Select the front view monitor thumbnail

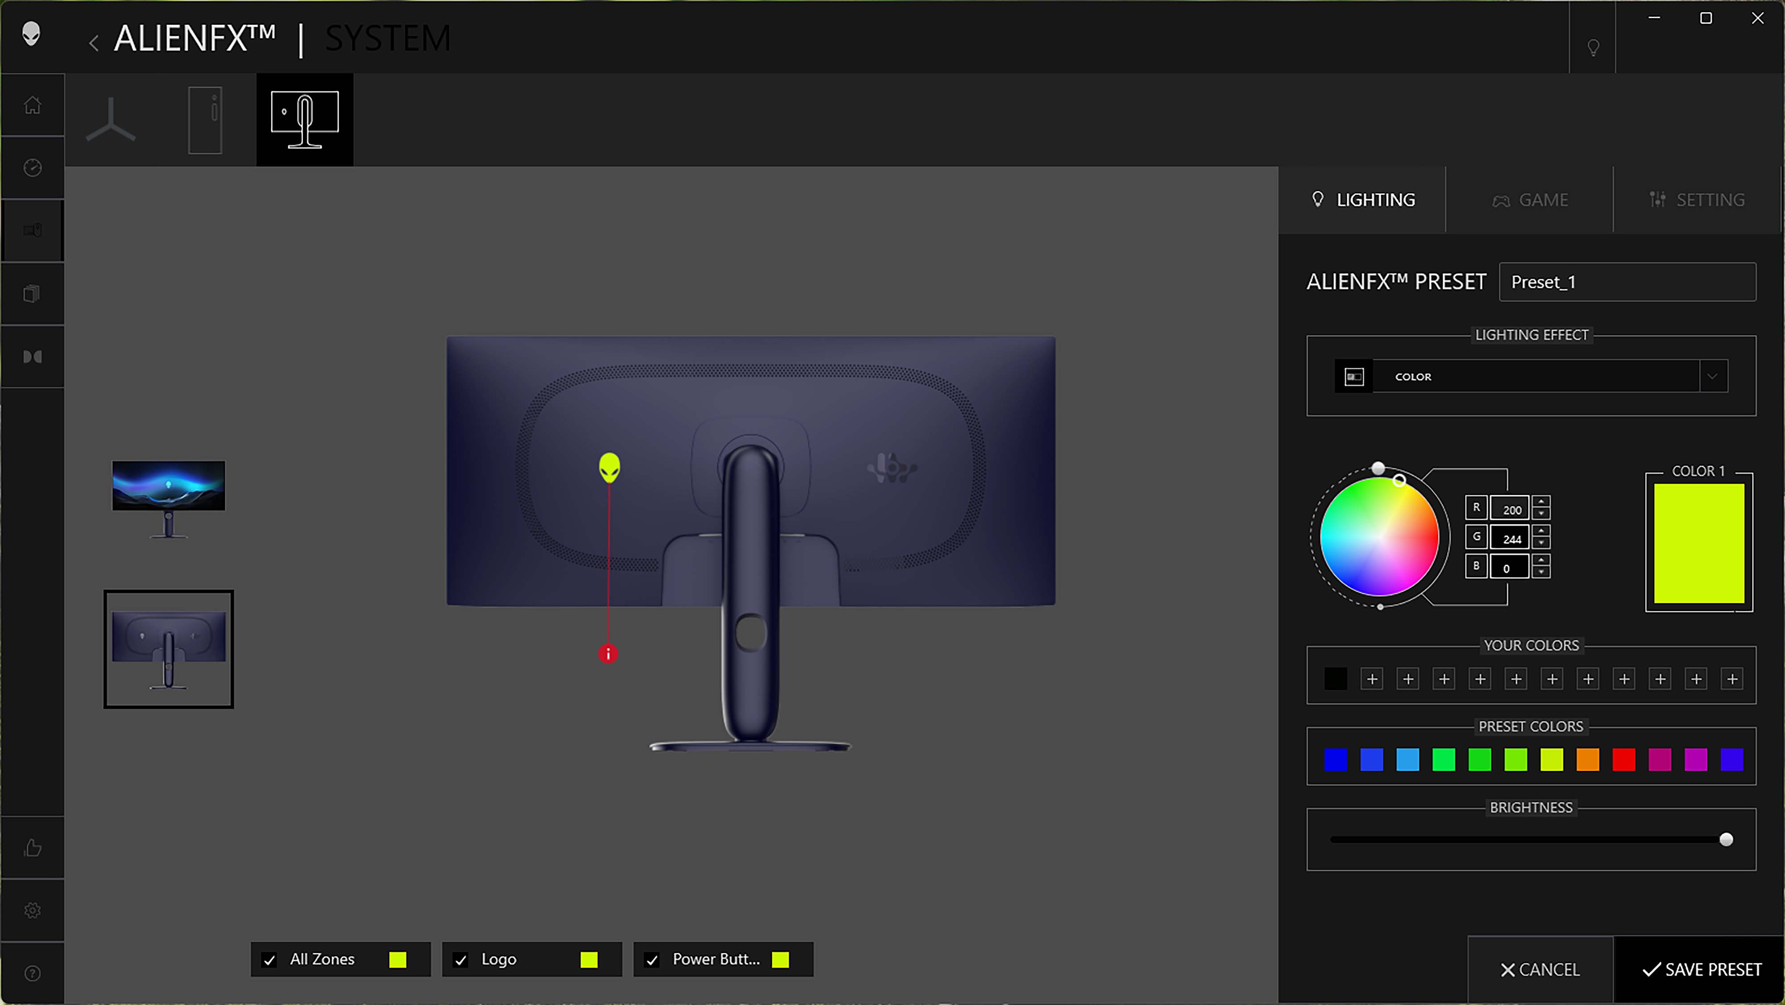click(168, 500)
